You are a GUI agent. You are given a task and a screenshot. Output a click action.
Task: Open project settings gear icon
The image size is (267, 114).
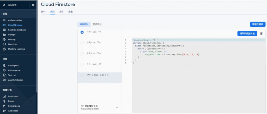pos(33,5)
